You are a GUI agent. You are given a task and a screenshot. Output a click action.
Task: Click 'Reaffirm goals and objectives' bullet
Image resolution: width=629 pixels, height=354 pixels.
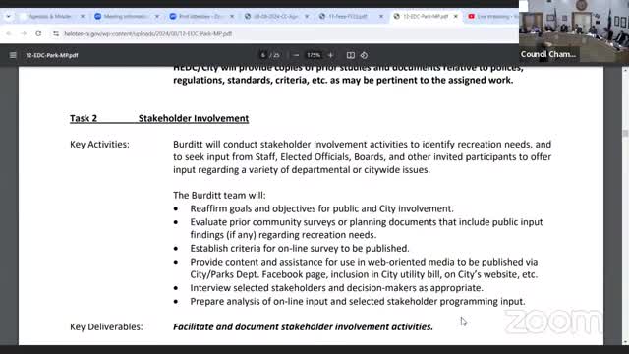(321, 208)
